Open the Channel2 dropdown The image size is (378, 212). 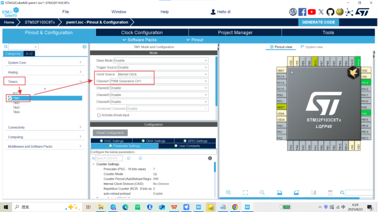coord(160,88)
